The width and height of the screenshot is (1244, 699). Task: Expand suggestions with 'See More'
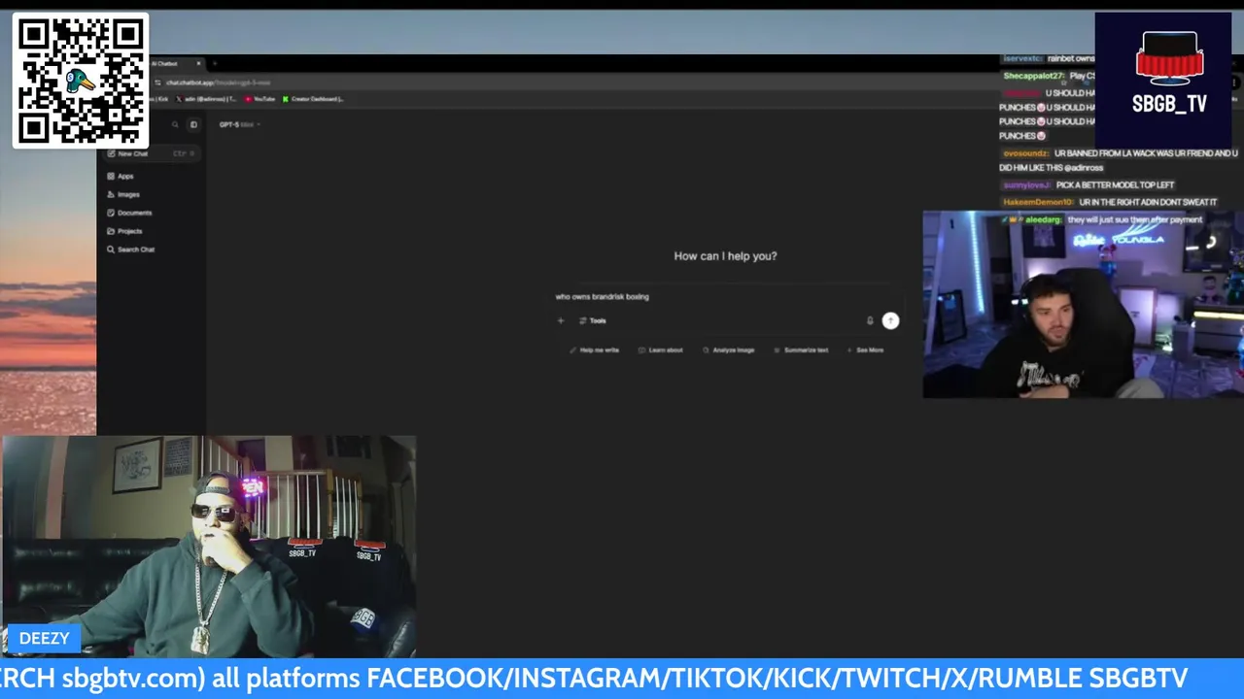pos(866,349)
